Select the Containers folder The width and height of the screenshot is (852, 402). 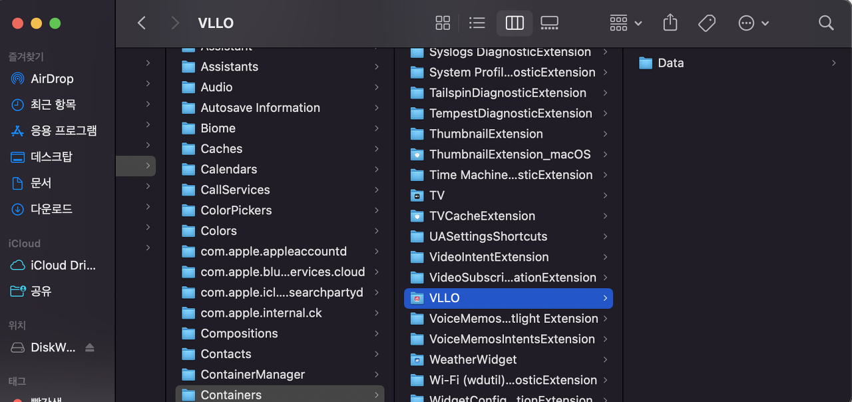tap(280, 395)
